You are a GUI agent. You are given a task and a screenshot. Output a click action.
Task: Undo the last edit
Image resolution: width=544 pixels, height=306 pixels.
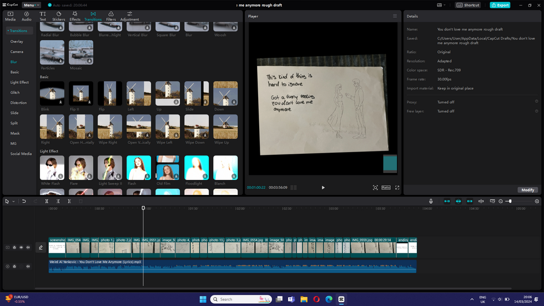coord(24,201)
